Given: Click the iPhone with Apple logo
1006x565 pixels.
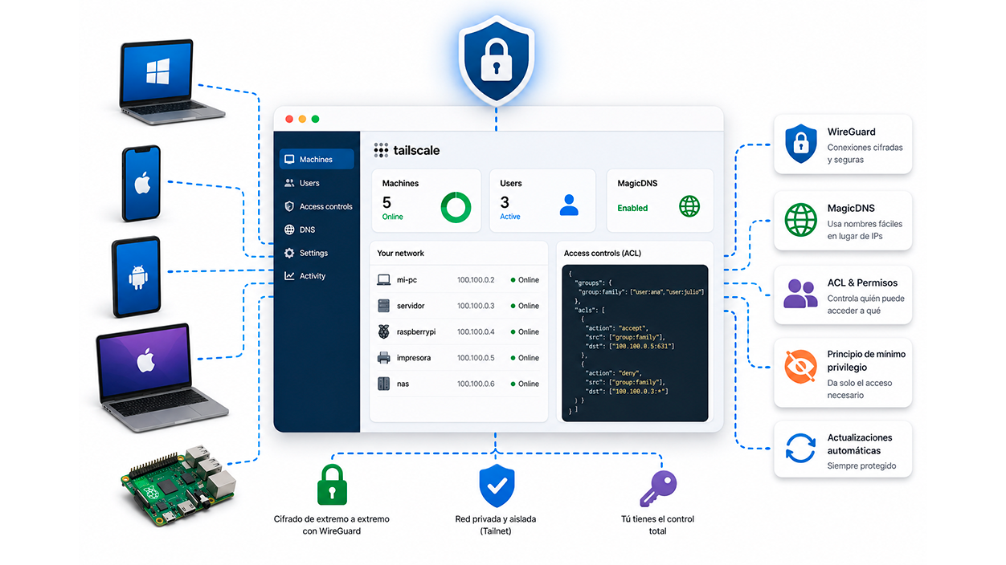Looking at the screenshot, I should (x=141, y=184).
